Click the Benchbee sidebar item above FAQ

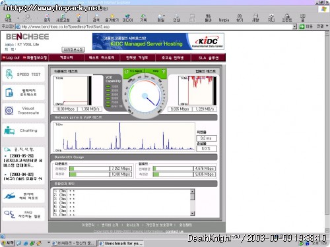(x=23, y=196)
